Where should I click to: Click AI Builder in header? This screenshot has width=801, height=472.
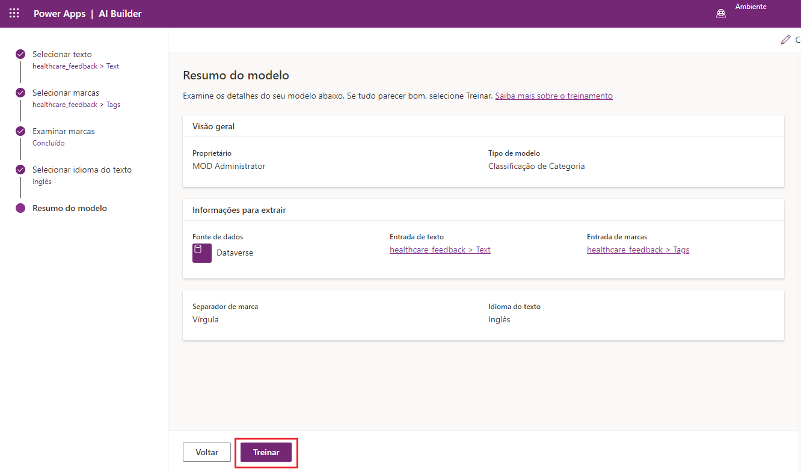[x=120, y=14]
